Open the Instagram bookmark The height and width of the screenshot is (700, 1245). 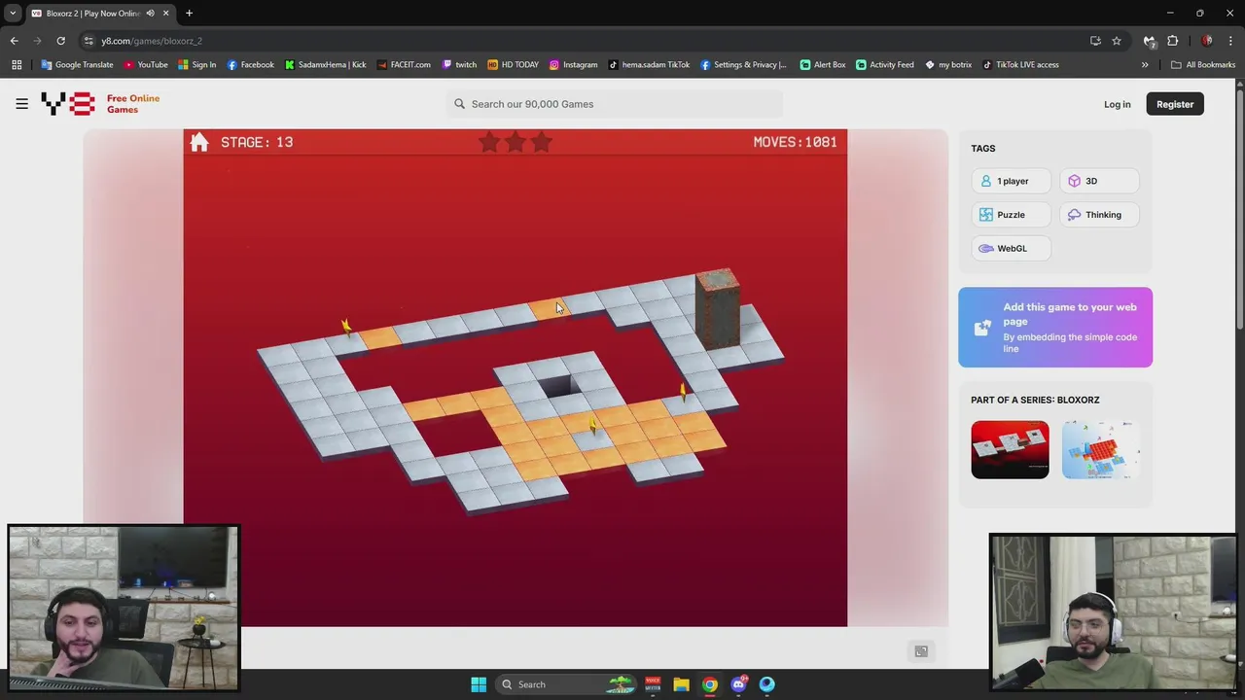tap(573, 65)
